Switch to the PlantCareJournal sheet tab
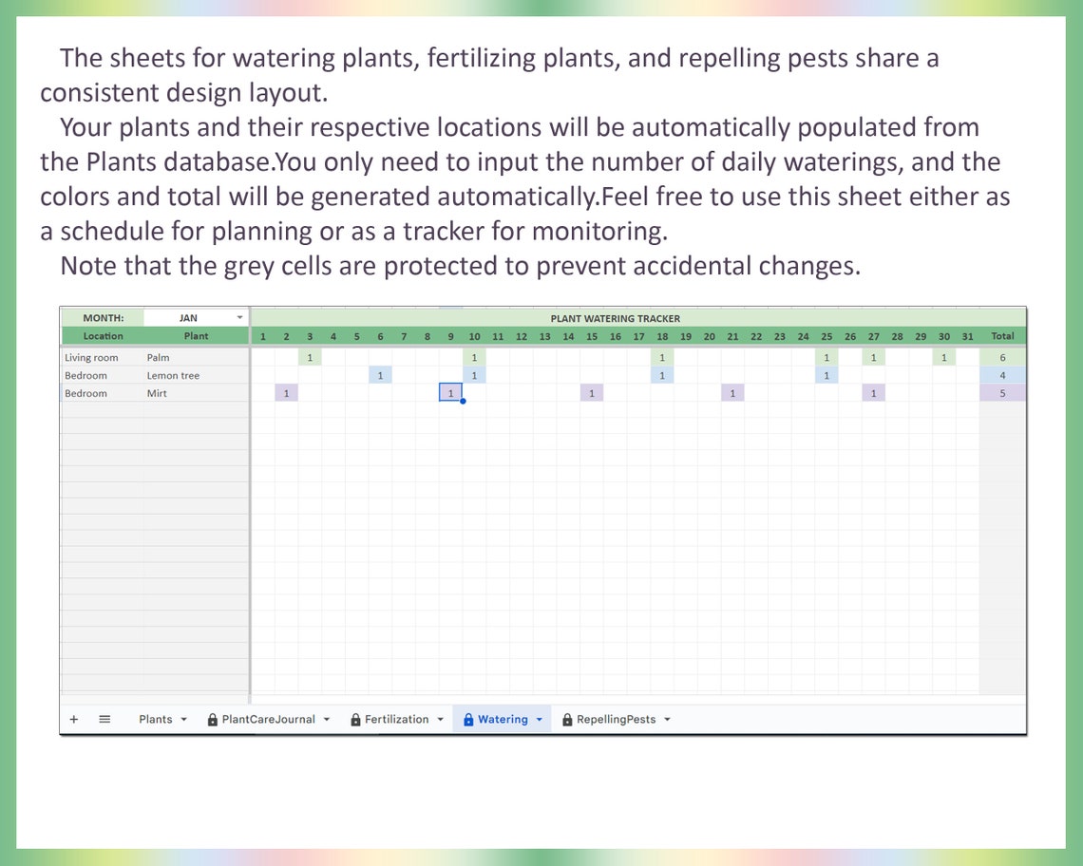Screen dimensions: 1083x866 (269, 719)
